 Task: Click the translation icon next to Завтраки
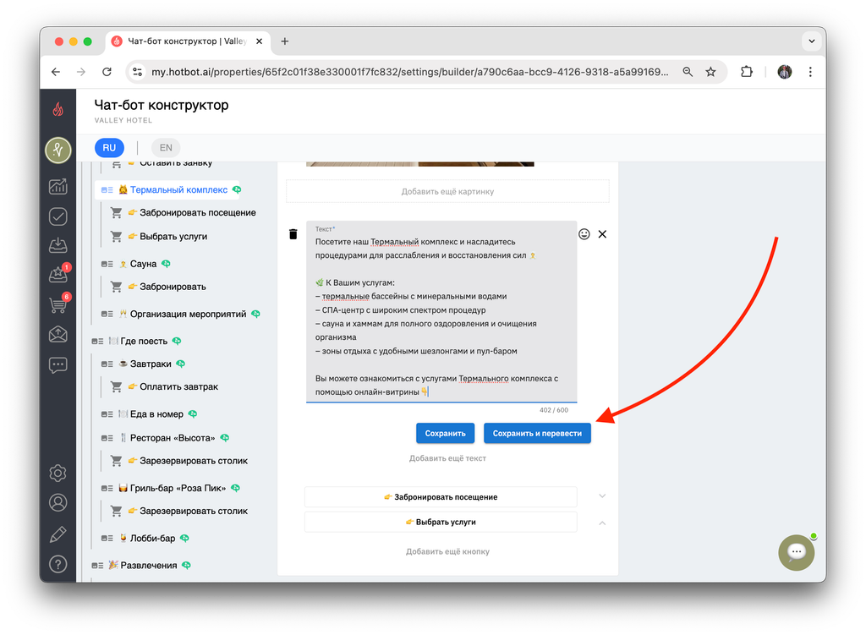click(181, 364)
